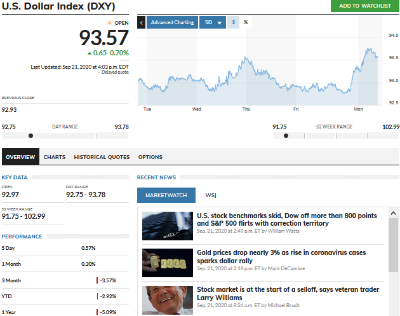Open Advanced Charting
The height and width of the screenshot is (316, 400).
point(172,22)
